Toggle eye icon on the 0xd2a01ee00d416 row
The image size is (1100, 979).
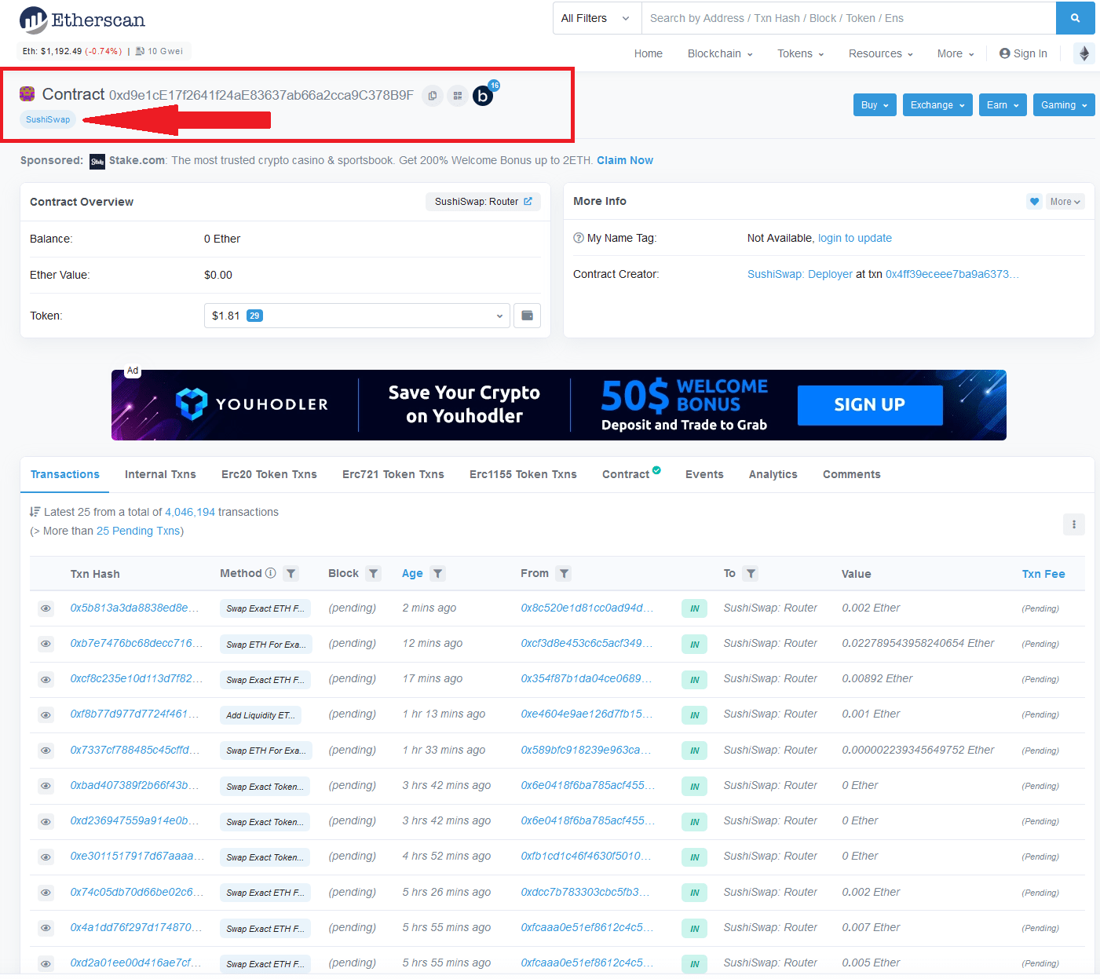pyautogui.click(x=46, y=963)
